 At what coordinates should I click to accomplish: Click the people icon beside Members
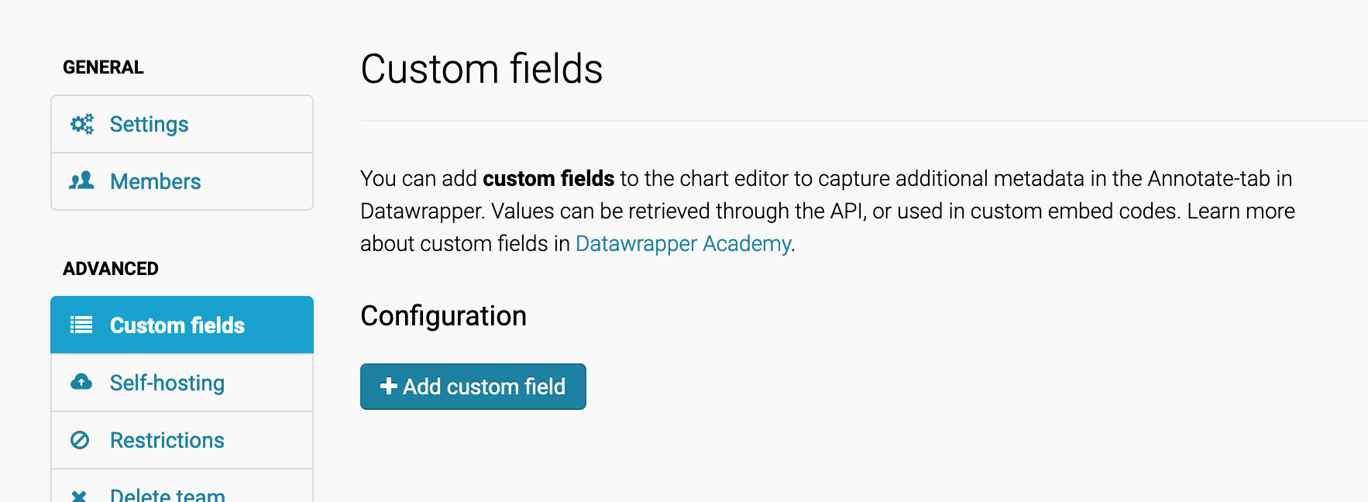(x=81, y=181)
